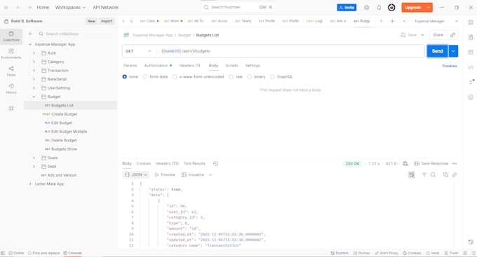Open the settings gear icon
Image resolution: width=477 pixels, height=257 pixels.
click(x=367, y=7)
